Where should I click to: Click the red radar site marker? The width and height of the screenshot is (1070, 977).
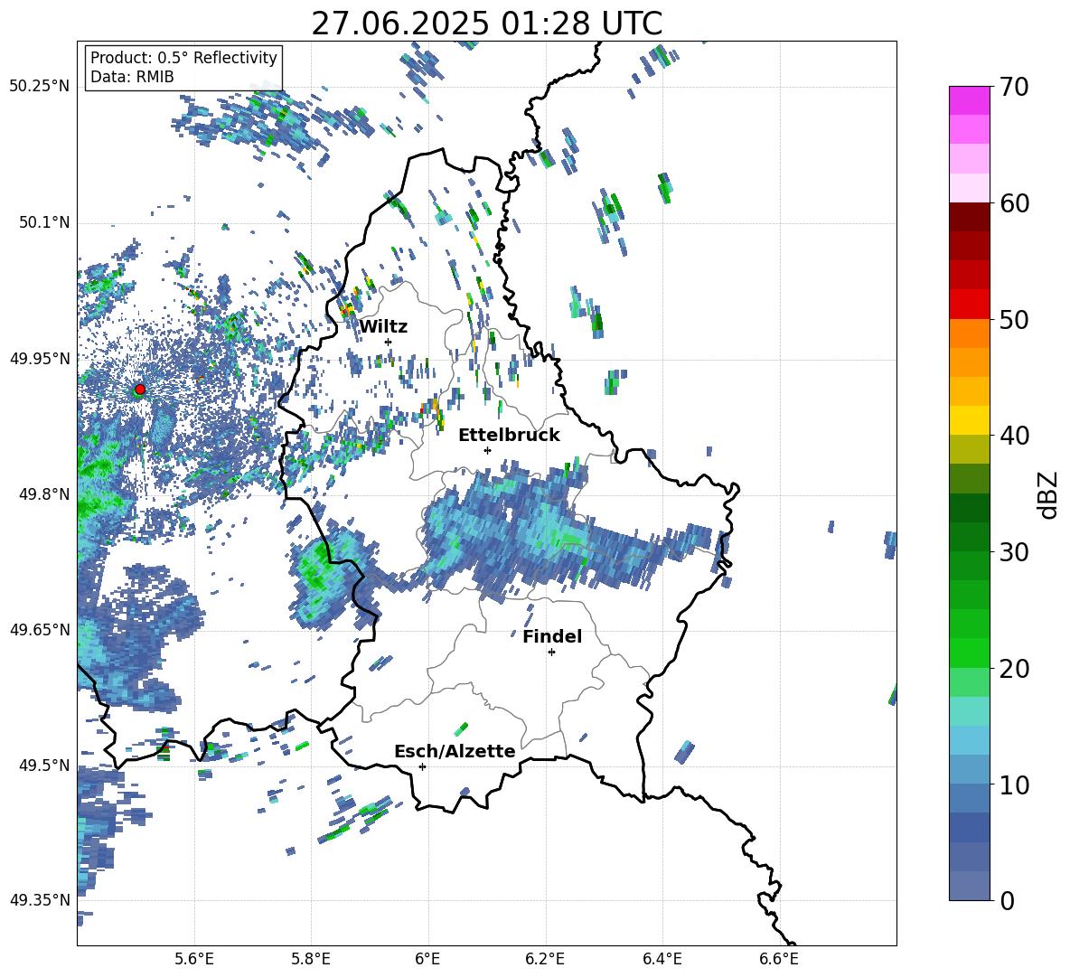coord(140,390)
